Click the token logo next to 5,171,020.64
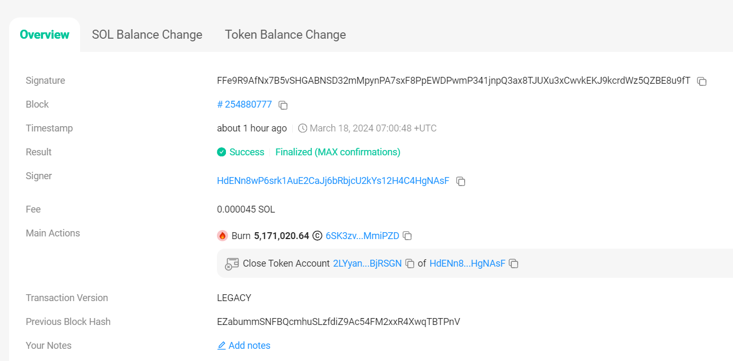733x361 pixels. point(317,236)
